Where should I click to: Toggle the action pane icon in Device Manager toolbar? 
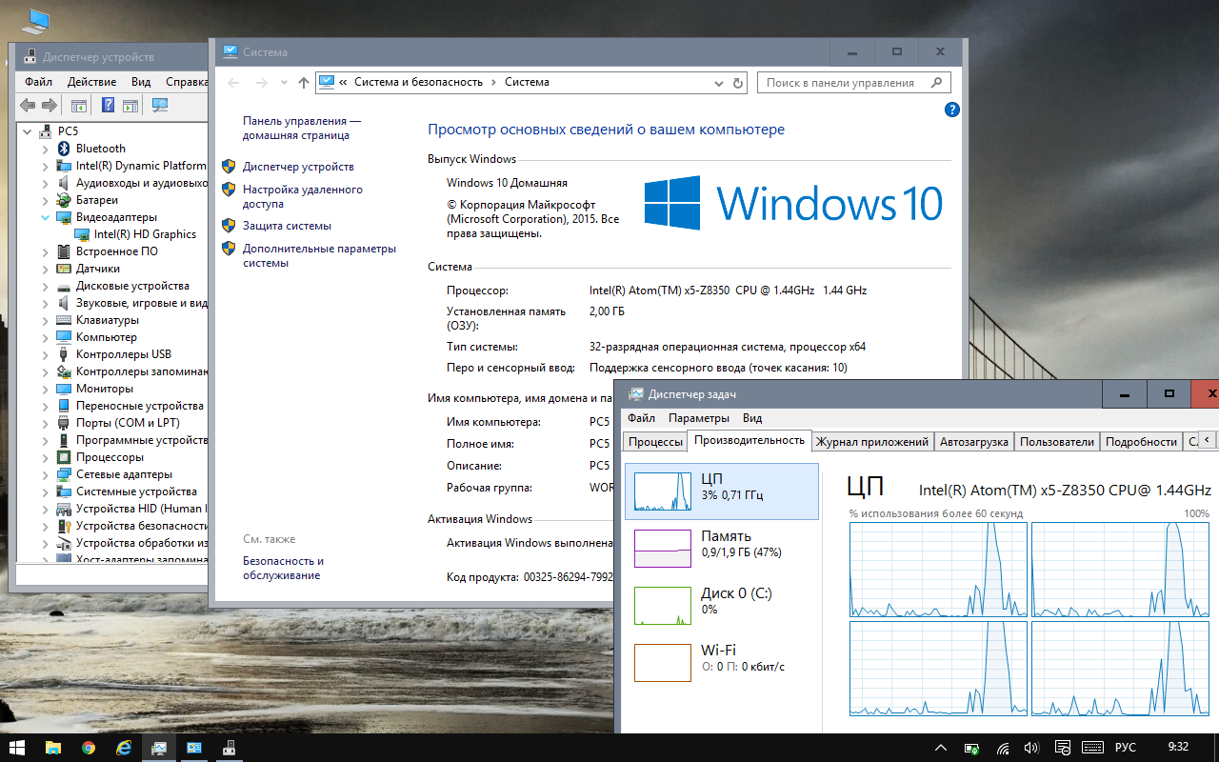130,106
